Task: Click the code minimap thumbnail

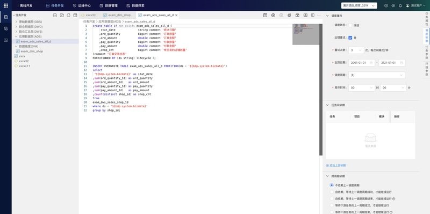Action: pyautogui.click(x=306, y=34)
